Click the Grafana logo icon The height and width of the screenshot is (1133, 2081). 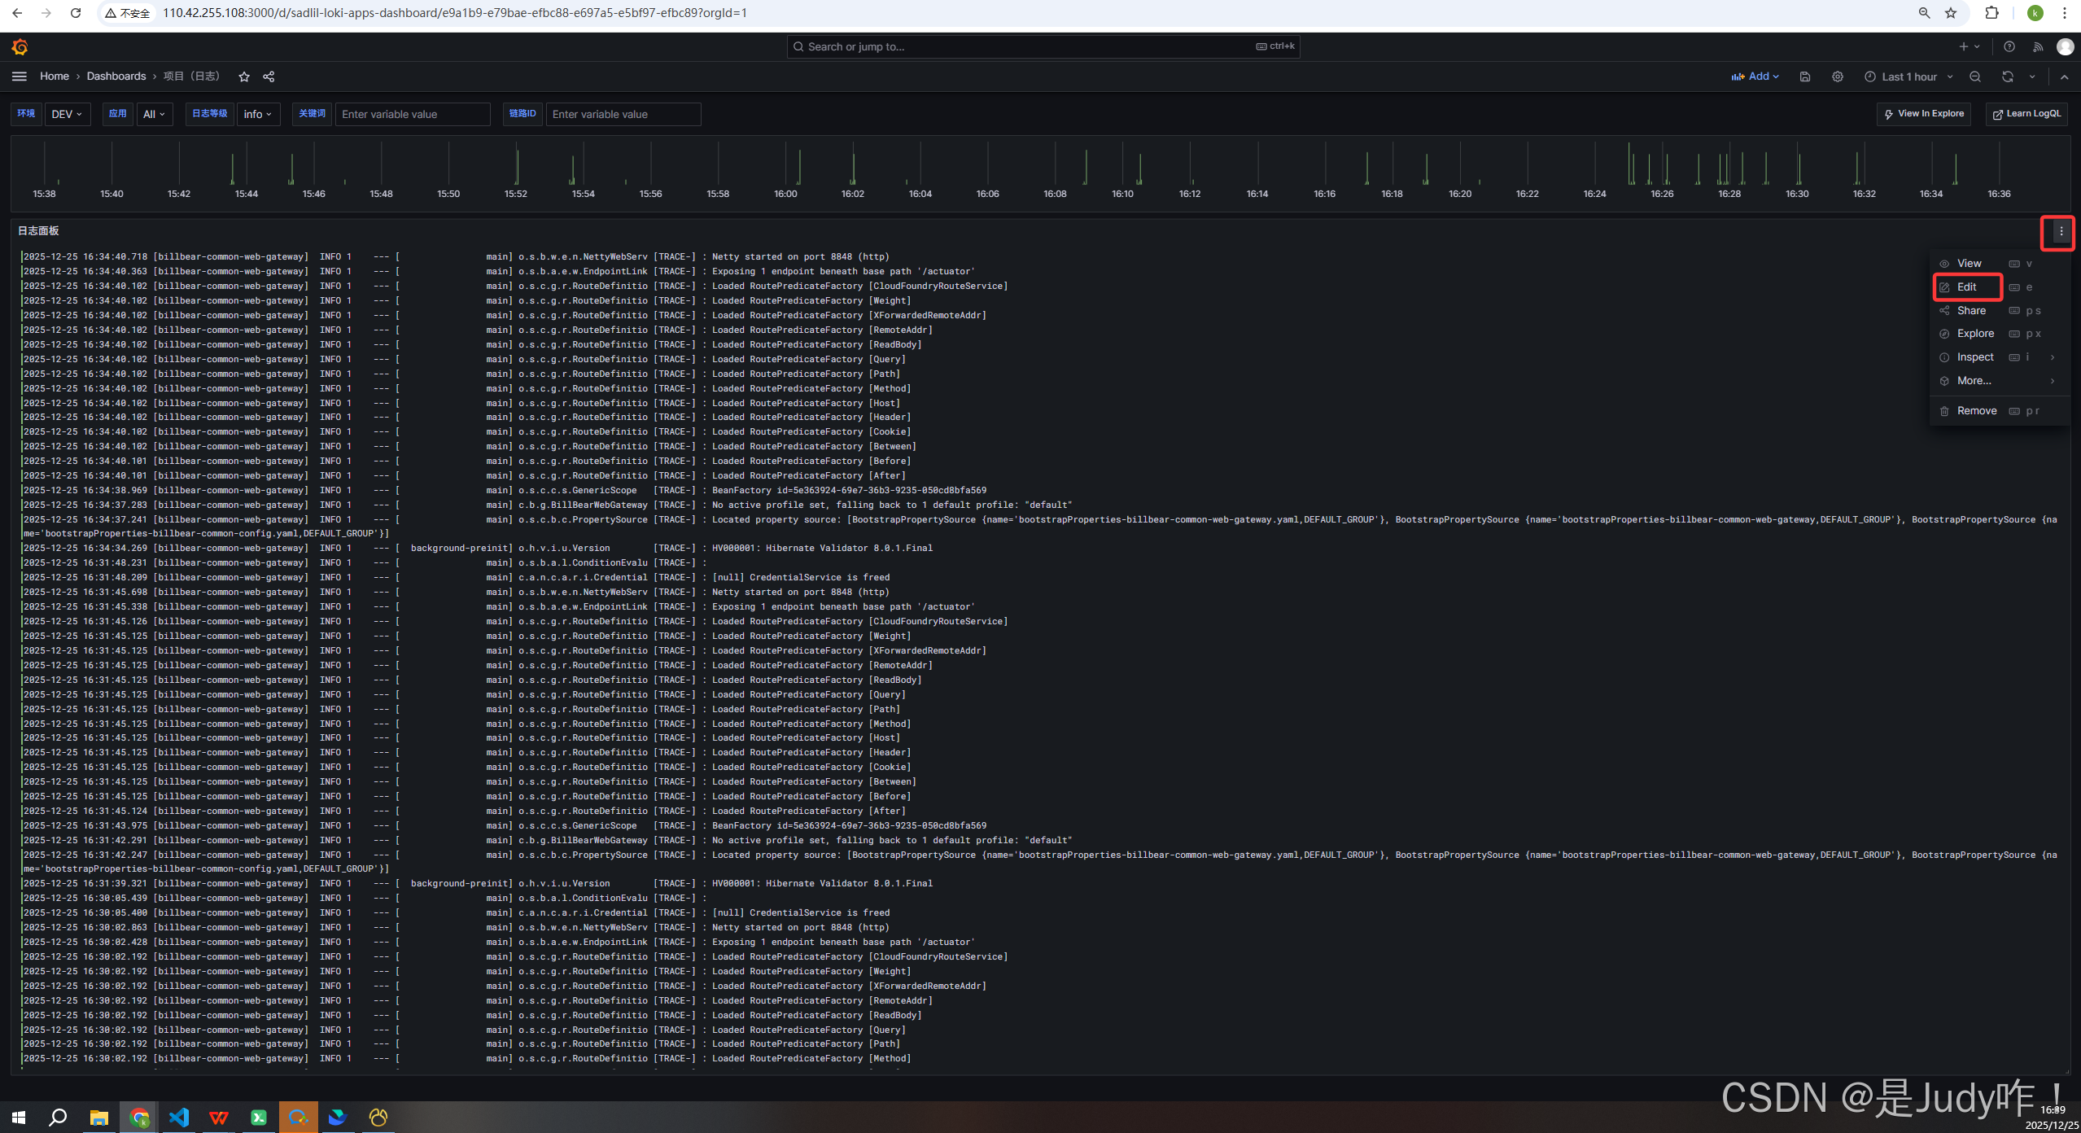pyautogui.click(x=20, y=47)
